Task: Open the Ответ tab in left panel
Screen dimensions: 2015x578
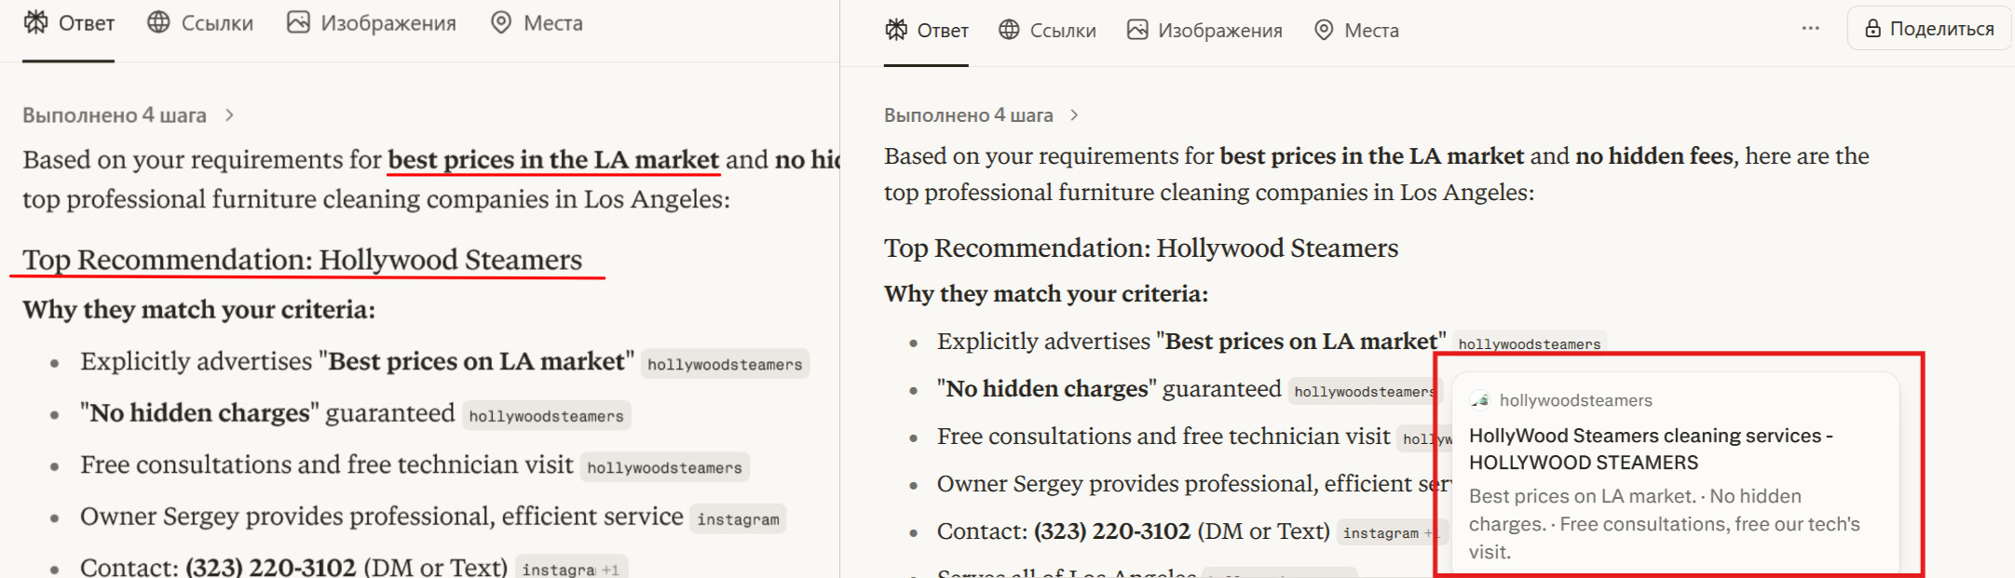Action: pyautogui.click(x=69, y=23)
